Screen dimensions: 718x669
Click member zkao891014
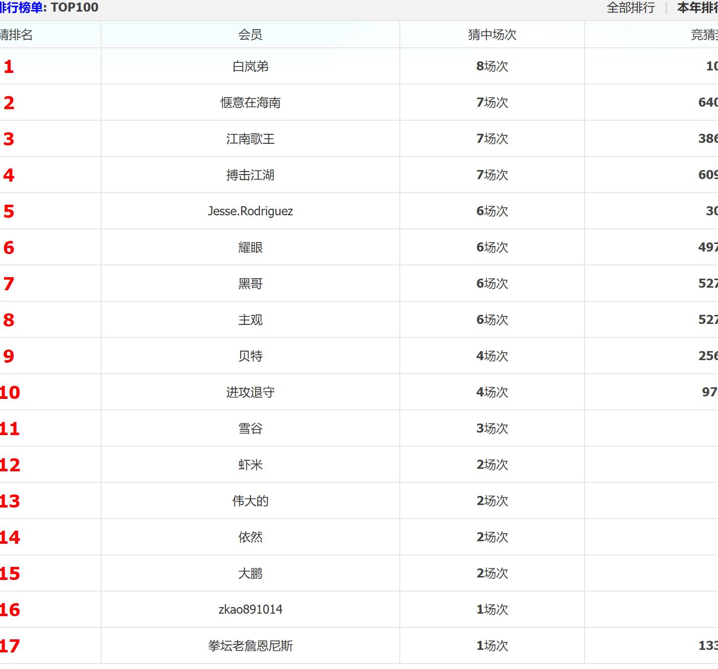click(x=250, y=610)
